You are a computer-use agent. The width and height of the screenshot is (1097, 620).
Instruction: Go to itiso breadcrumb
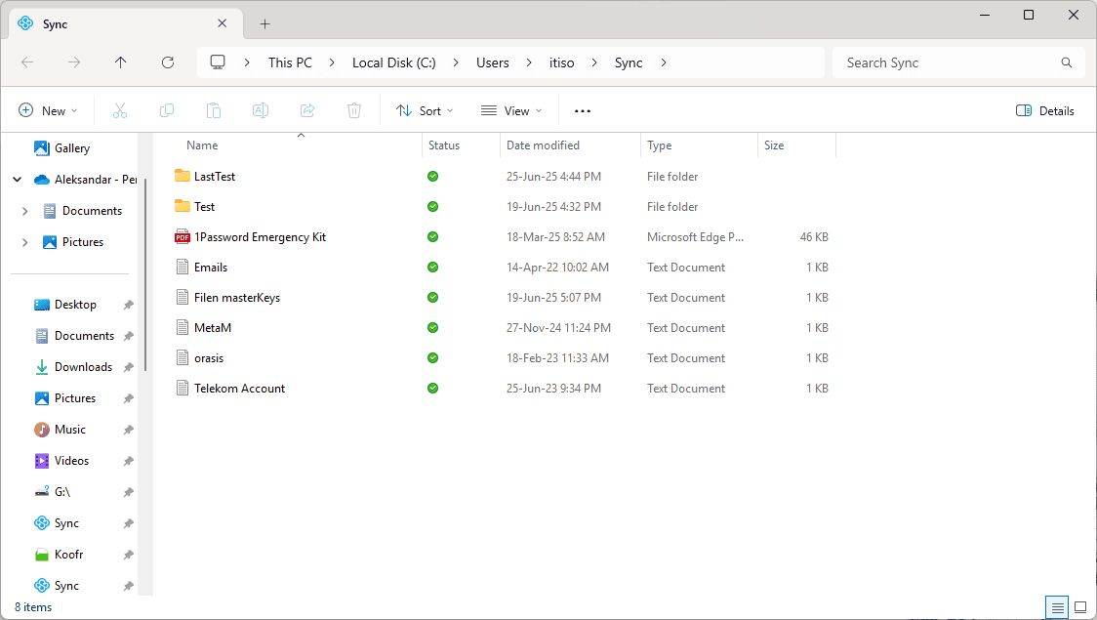(x=561, y=62)
